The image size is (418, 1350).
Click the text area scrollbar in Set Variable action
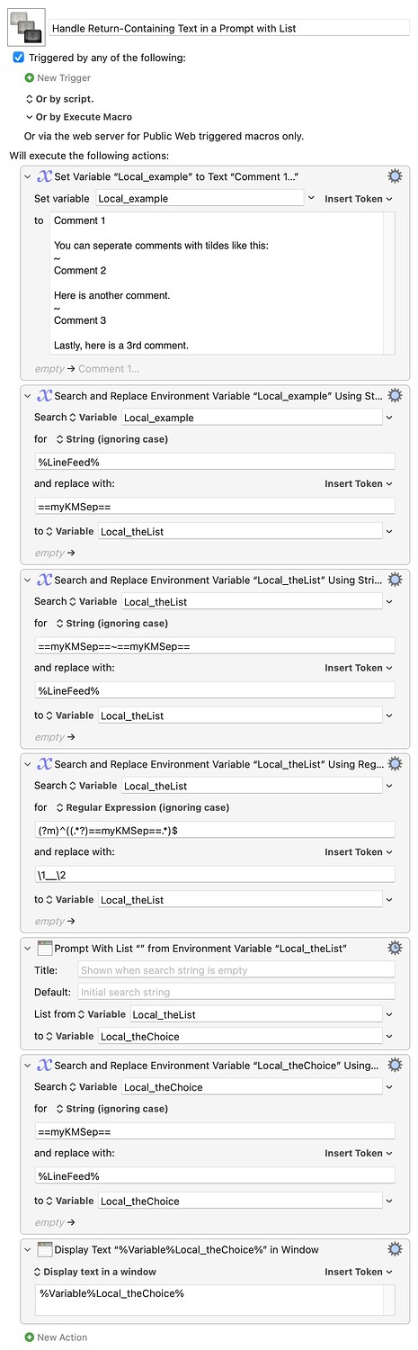click(x=389, y=283)
